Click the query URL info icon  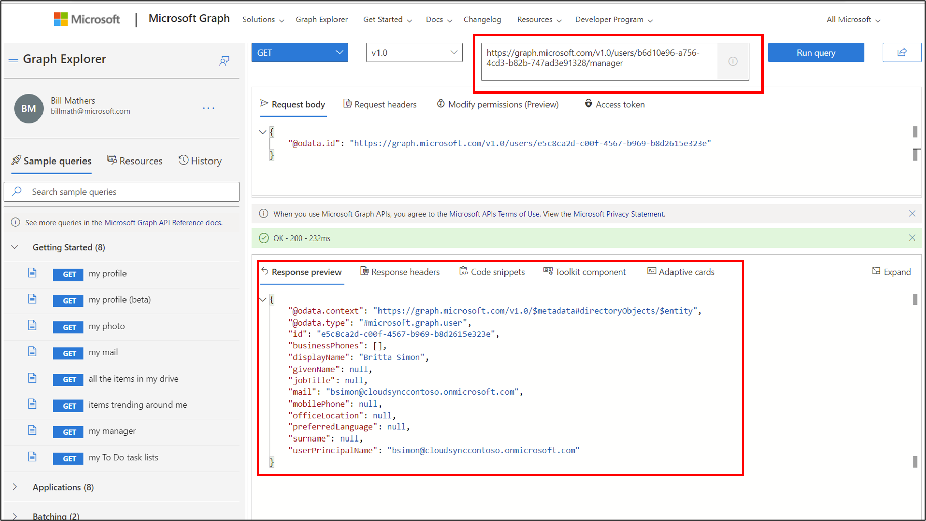(733, 61)
